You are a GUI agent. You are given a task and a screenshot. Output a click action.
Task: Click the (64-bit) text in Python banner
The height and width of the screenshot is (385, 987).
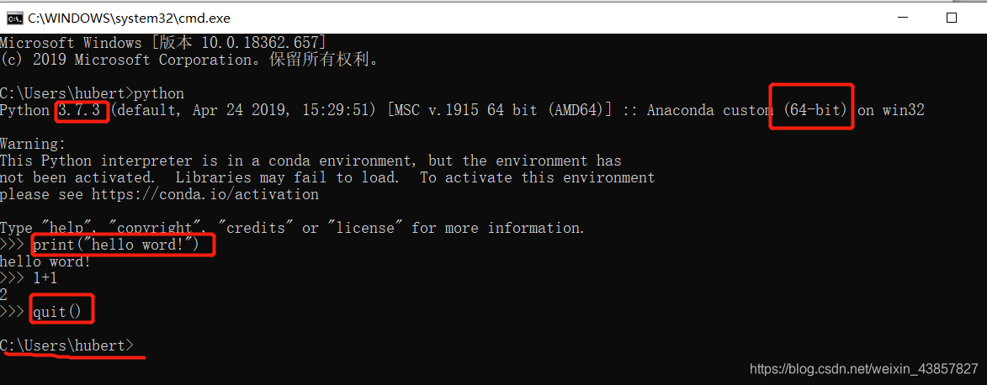816,111
